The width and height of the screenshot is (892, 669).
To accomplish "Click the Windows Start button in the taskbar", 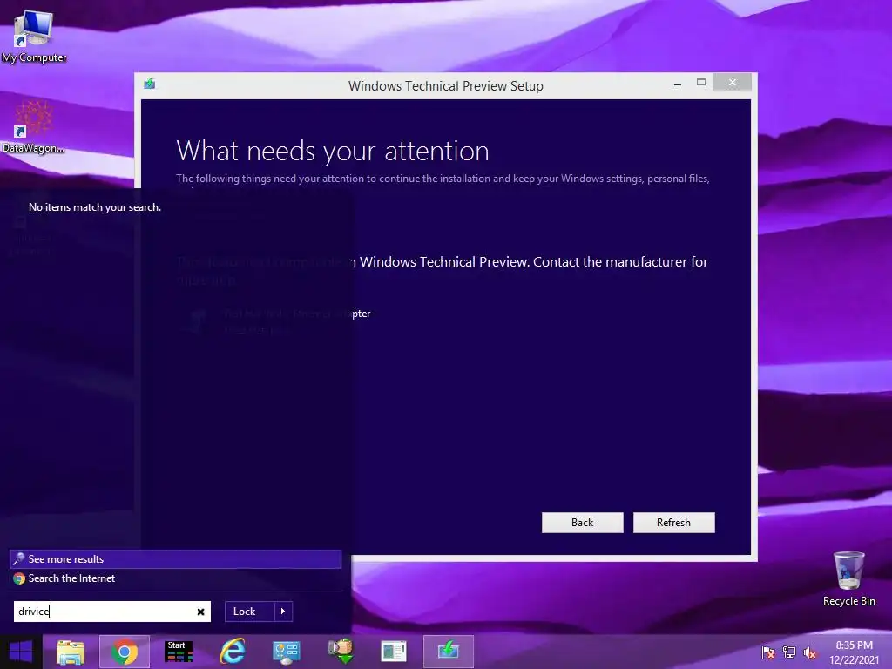I will point(21,652).
